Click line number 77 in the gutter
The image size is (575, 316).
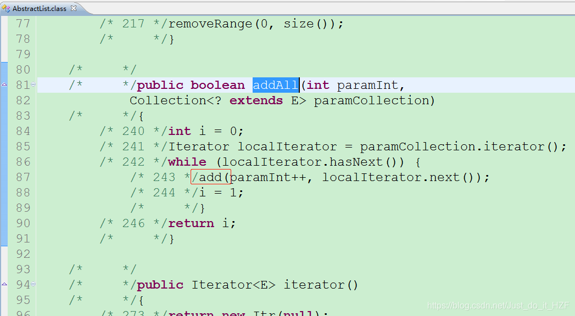coord(23,24)
